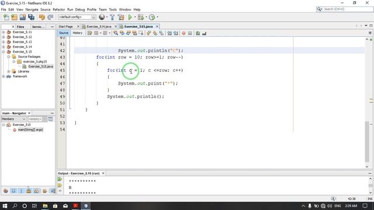Toggle Highlight Search in editor toolbar

pyautogui.click(x=134, y=33)
